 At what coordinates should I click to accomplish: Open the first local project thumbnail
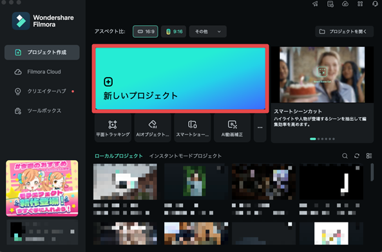[x=125, y=182]
